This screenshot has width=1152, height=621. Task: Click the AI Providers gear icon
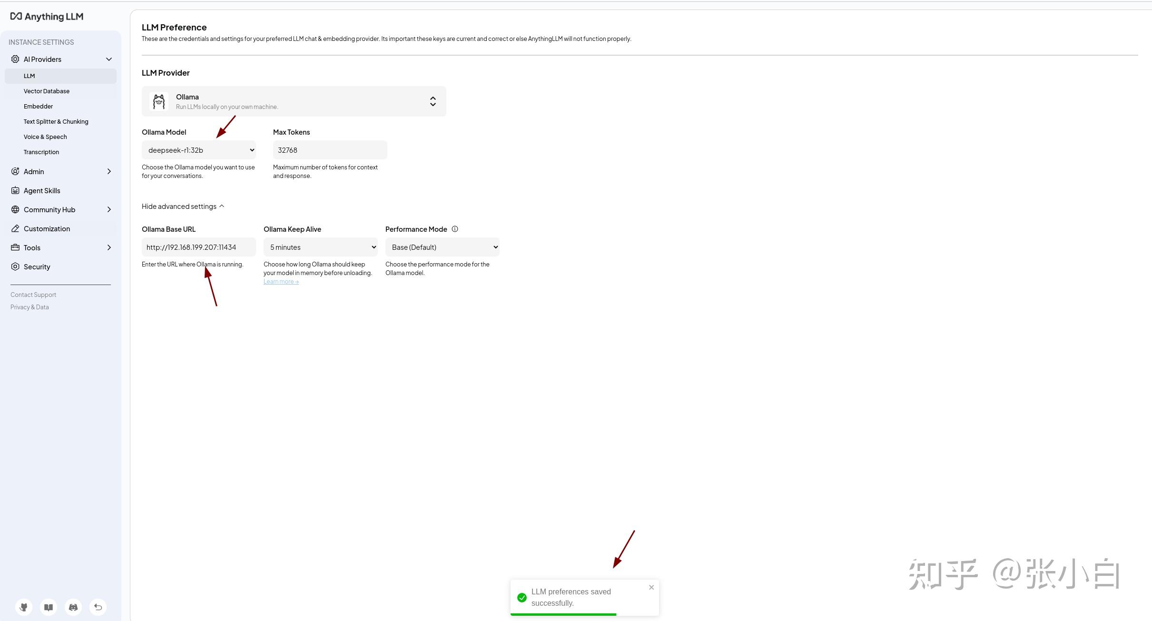click(x=15, y=59)
